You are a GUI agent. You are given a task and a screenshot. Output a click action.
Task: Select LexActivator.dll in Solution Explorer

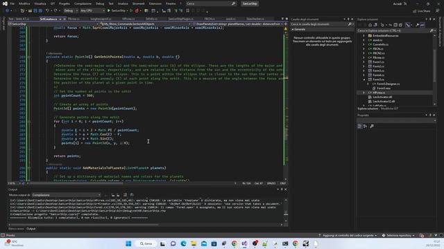pyautogui.click(x=382, y=97)
